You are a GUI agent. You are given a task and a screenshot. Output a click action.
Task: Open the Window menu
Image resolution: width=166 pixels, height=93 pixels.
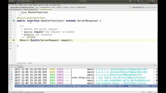click(54, 5)
